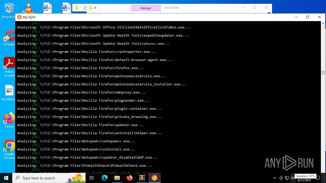The image size is (326, 183).
Task: Click the line analyzing plugin-container.exe
Action: [89, 109]
